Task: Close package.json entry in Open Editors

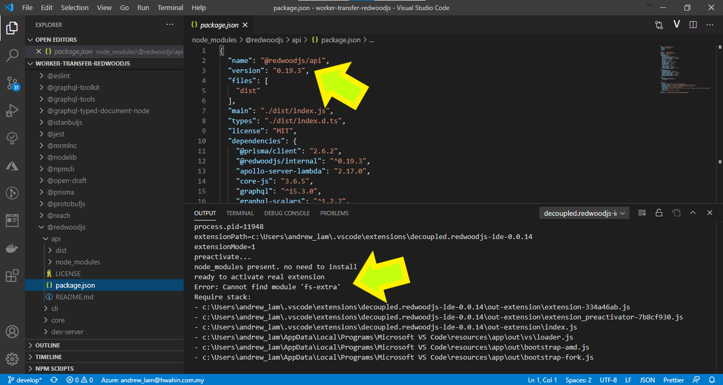Action: point(39,52)
